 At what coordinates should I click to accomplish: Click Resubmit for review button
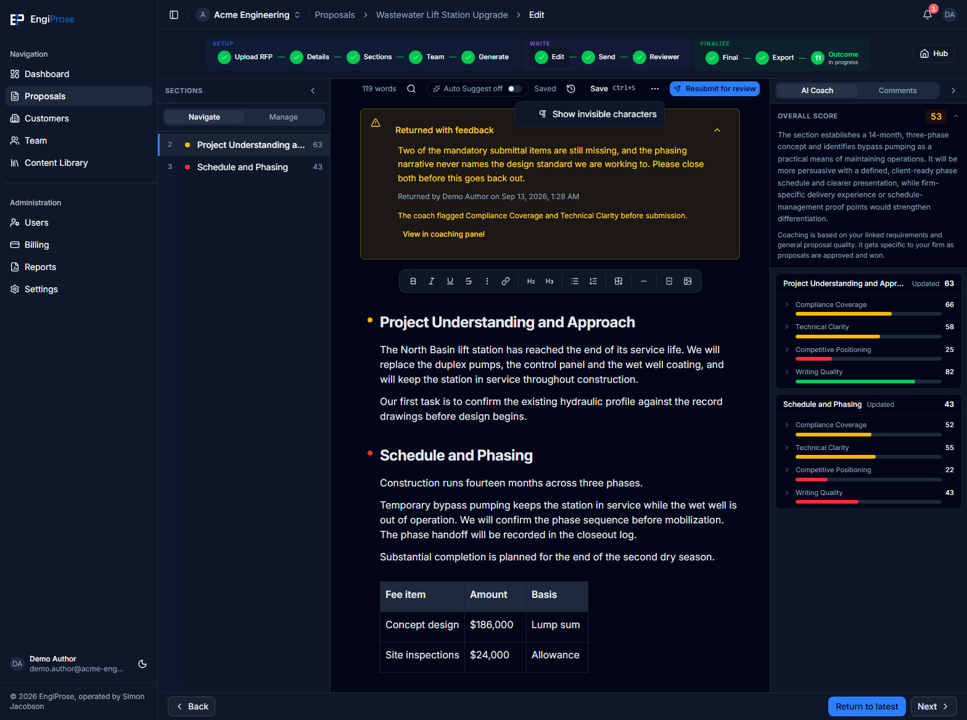tap(715, 89)
